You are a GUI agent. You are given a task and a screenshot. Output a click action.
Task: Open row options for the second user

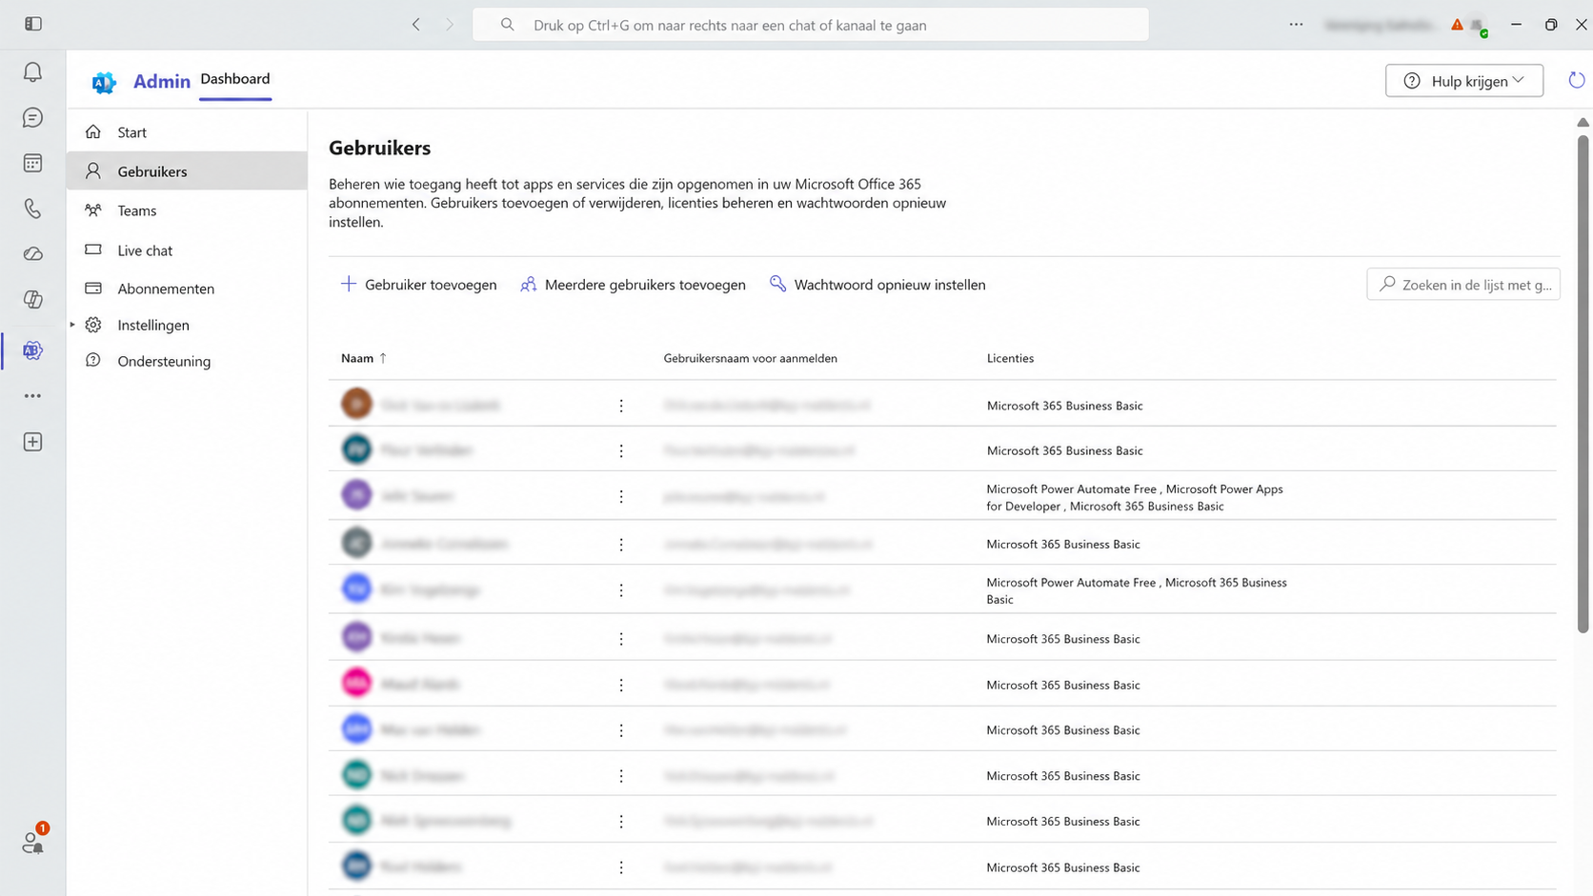621,451
